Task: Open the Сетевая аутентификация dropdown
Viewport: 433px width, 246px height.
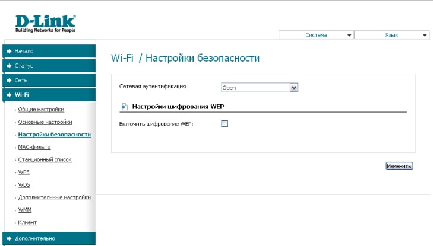Action: [x=259, y=88]
